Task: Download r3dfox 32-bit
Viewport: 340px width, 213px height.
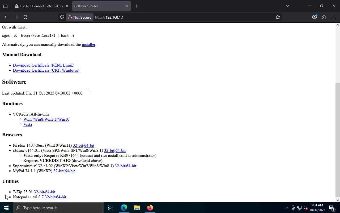Action: point(109,150)
